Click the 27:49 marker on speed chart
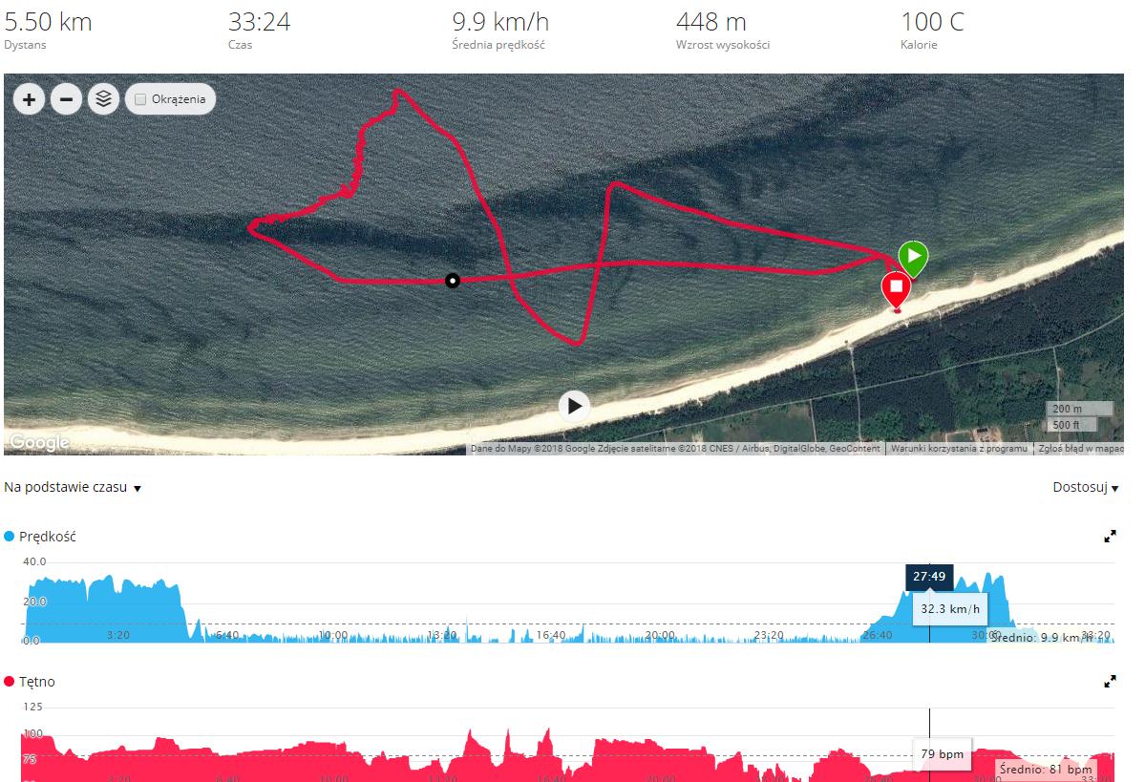This screenshot has width=1145, height=782. [929, 576]
